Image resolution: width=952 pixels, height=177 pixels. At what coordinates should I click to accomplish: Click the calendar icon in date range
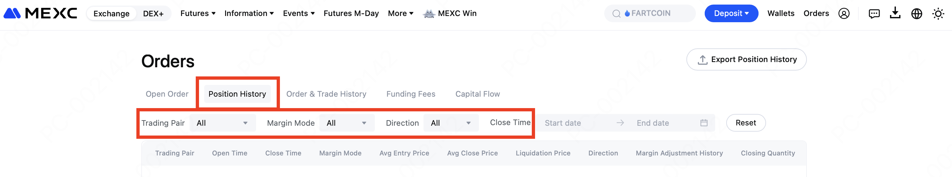coord(704,123)
